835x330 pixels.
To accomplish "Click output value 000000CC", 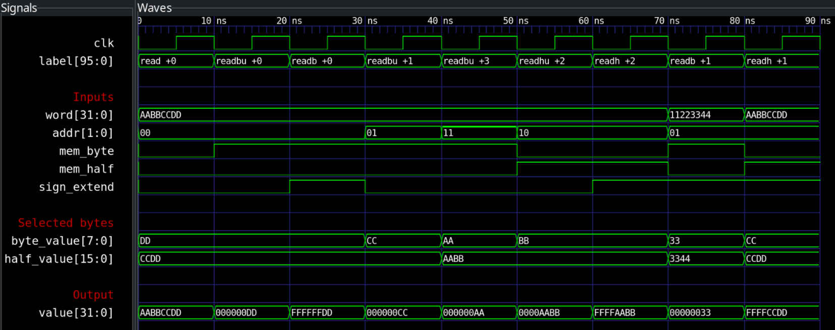I will (x=403, y=313).
